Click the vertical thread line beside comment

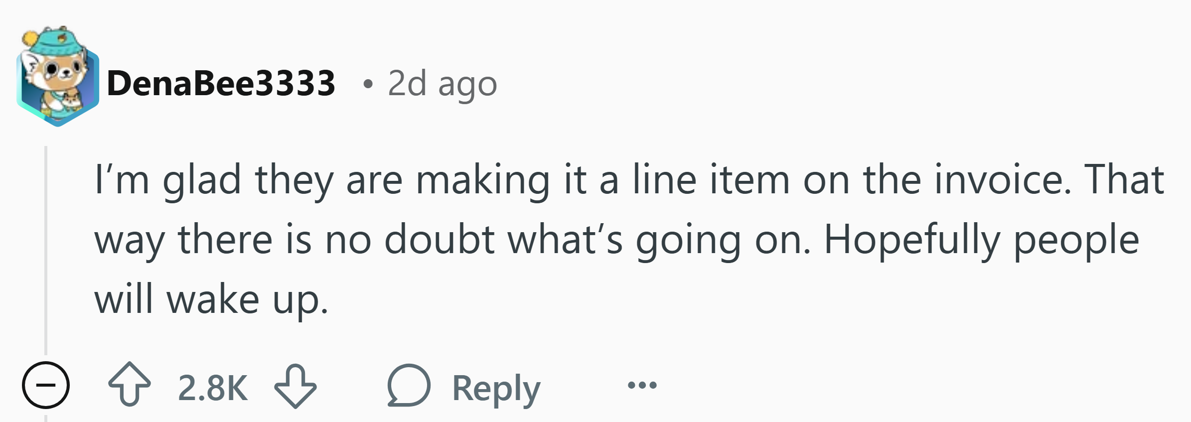(x=46, y=249)
